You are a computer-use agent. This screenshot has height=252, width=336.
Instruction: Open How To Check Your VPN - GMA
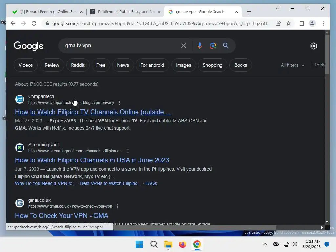(x=61, y=216)
